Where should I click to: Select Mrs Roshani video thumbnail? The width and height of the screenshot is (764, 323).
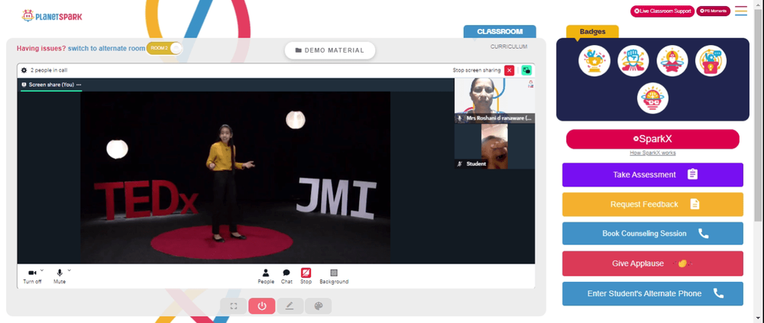pos(494,100)
